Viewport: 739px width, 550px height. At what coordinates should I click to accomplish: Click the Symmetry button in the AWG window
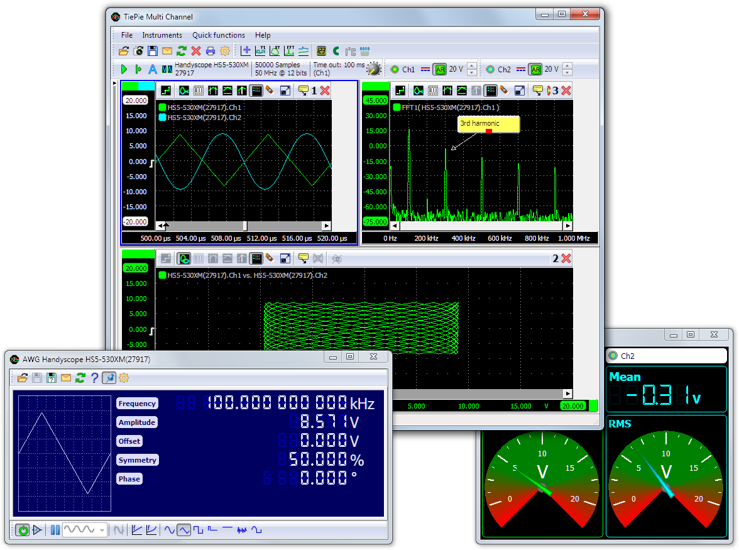click(137, 459)
